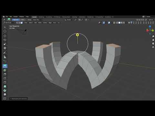The image size is (155, 116).
Task: Toggle viewport overlays
Action: 109,23
